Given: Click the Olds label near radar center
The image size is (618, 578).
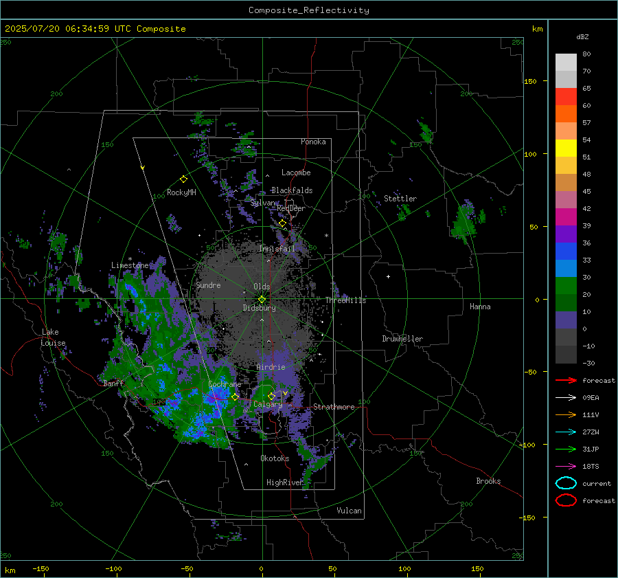Looking at the screenshot, I should click(x=262, y=287).
